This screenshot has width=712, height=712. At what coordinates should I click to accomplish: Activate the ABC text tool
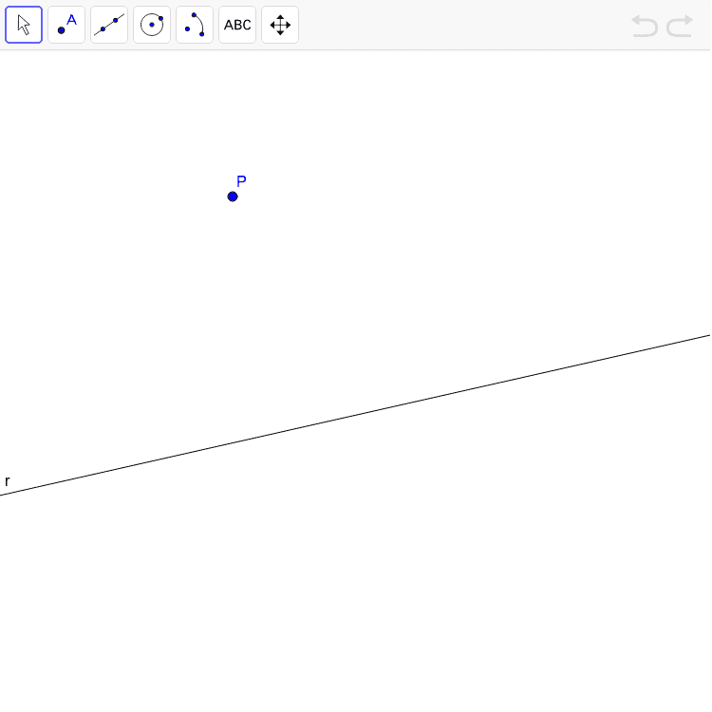coord(237,25)
